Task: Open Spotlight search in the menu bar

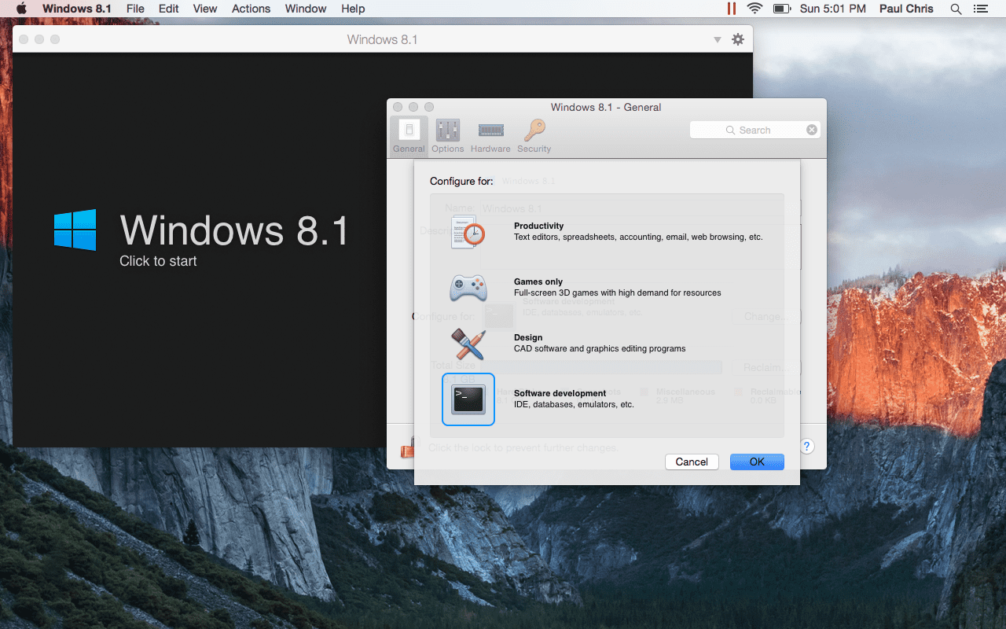Action: pos(956,9)
